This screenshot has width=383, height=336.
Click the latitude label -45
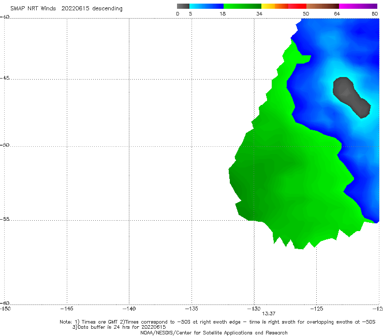click(5, 78)
